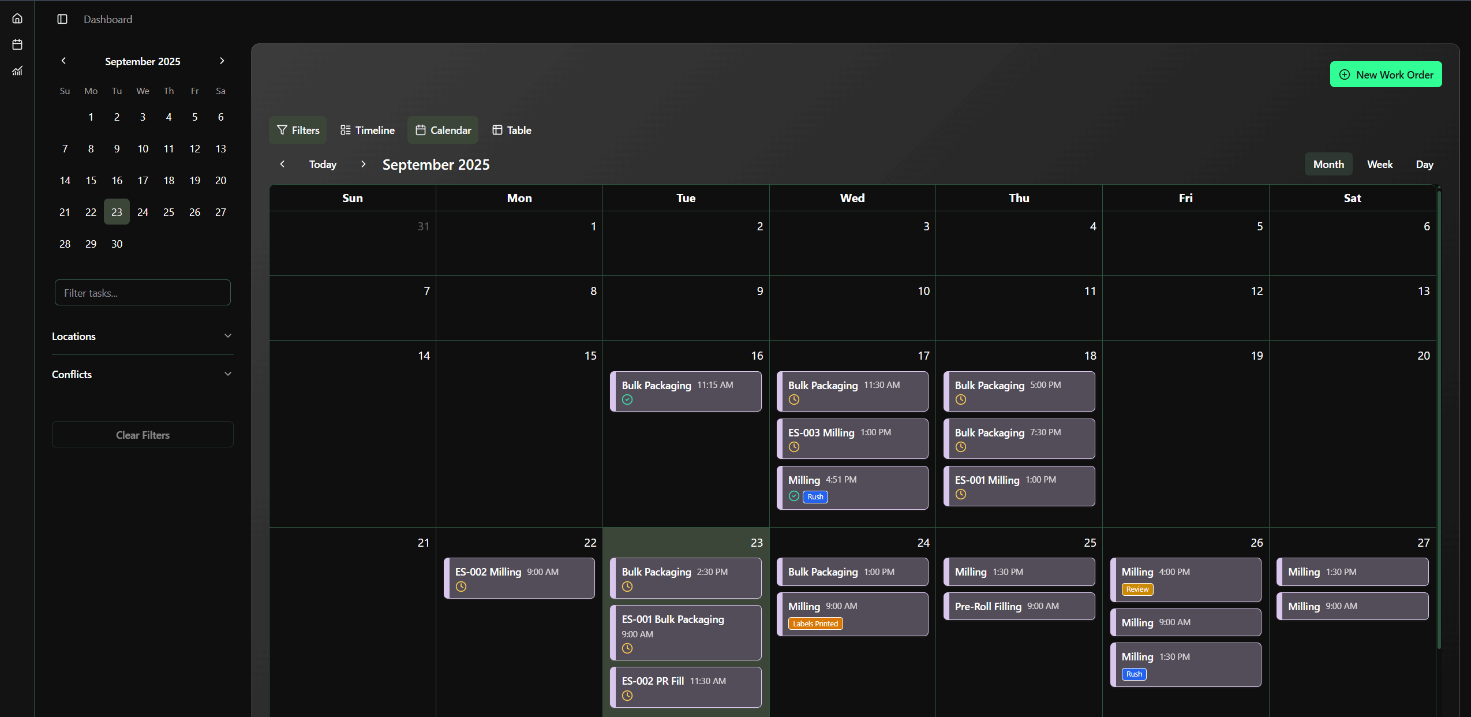Open the calendar icon in left rail
Image resolution: width=1471 pixels, height=717 pixels.
click(x=17, y=44)
